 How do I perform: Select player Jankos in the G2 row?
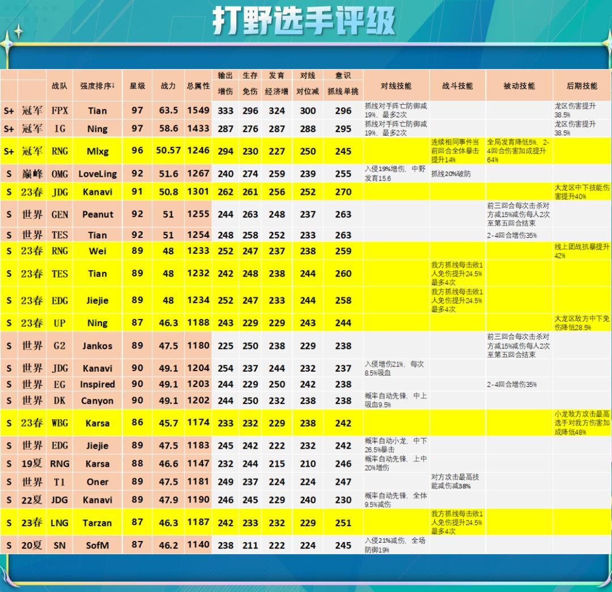[97, 346]
